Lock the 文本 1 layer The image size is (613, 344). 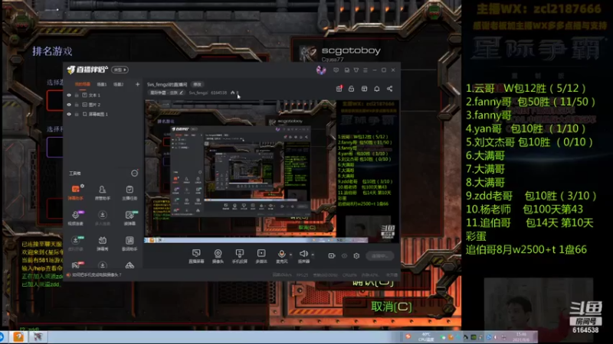pos(77,95)
